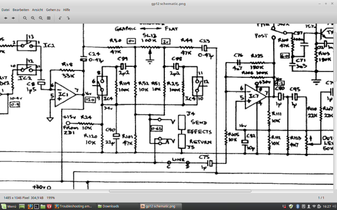Click the vertical scrollbar thumb
The height and width of the screenshot is (210, 337).
(335, 57)
